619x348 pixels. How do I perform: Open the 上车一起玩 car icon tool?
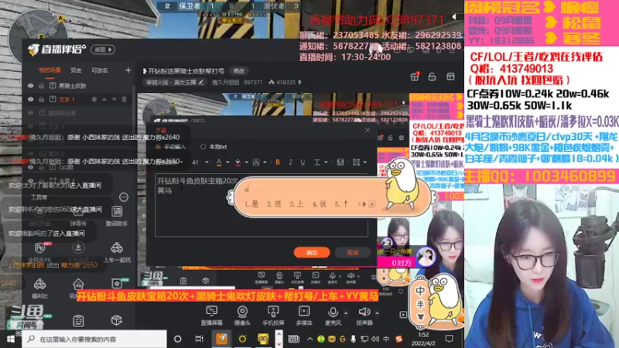pos(117,253)
